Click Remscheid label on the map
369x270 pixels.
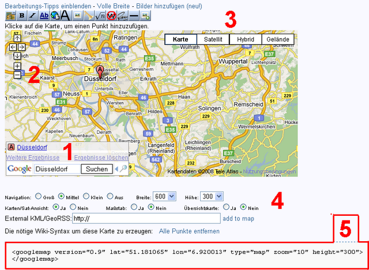tap(248, 104)
